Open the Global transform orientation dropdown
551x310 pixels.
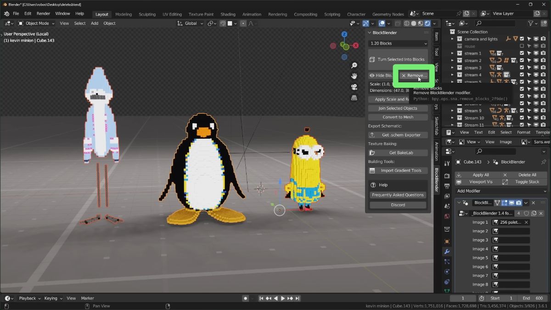click(x=190, y=23)
